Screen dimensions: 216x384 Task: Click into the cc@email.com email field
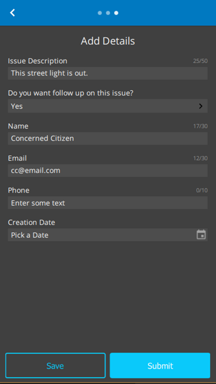[107, 170]
